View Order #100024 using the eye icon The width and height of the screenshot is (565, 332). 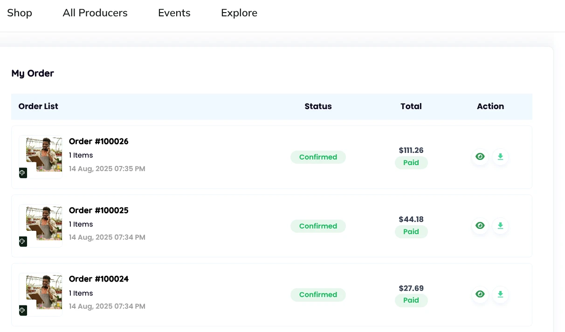[x=480, y=294]
